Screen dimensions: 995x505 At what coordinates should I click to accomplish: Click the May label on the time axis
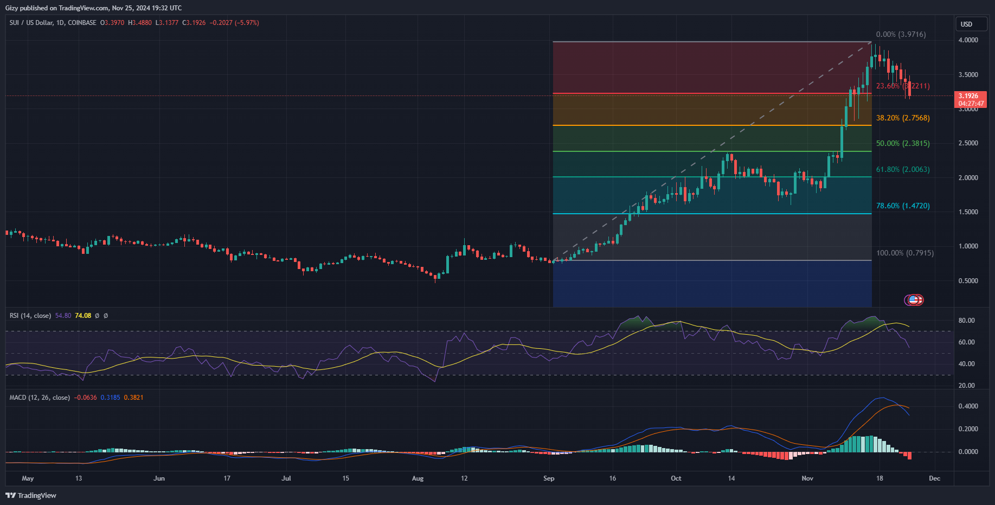coord(28,478)
